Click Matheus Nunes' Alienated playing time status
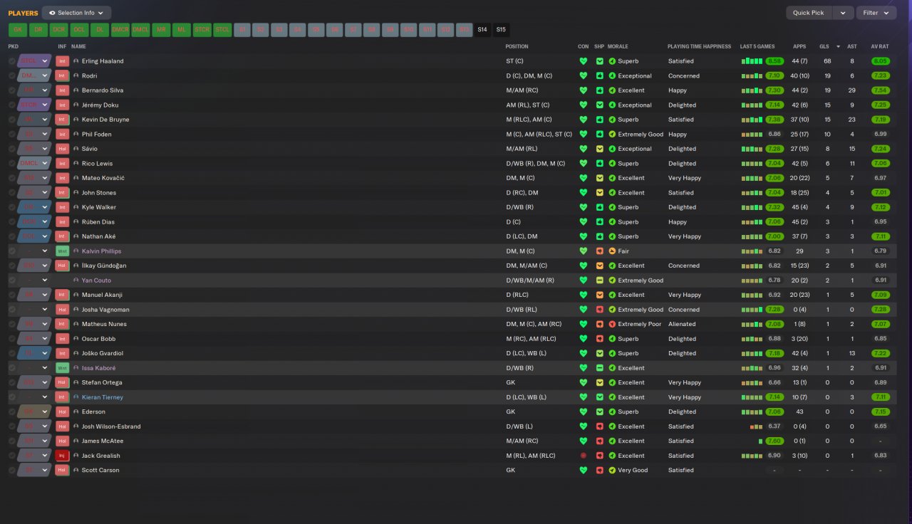This screenshot has height=524, width=912. coord(682,324)
